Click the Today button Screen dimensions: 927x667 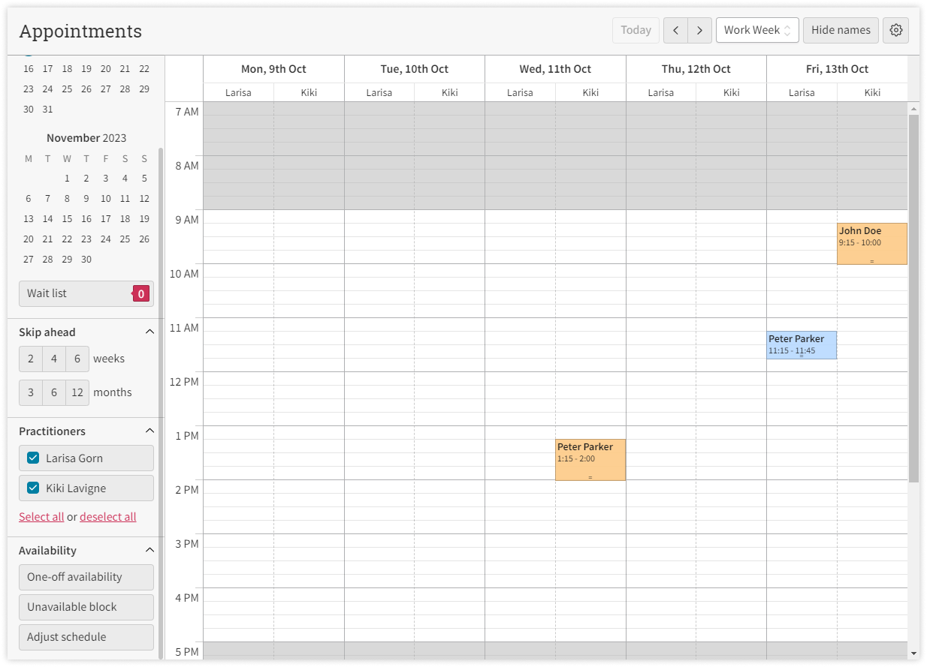click(636, 30)
